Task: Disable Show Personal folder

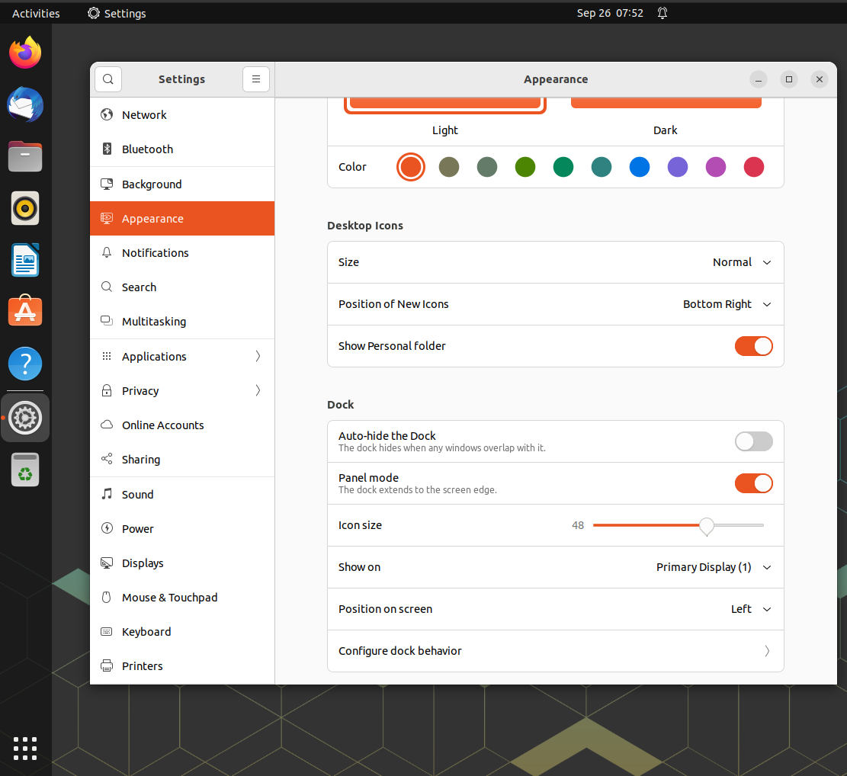Action: tap(753, 346)
